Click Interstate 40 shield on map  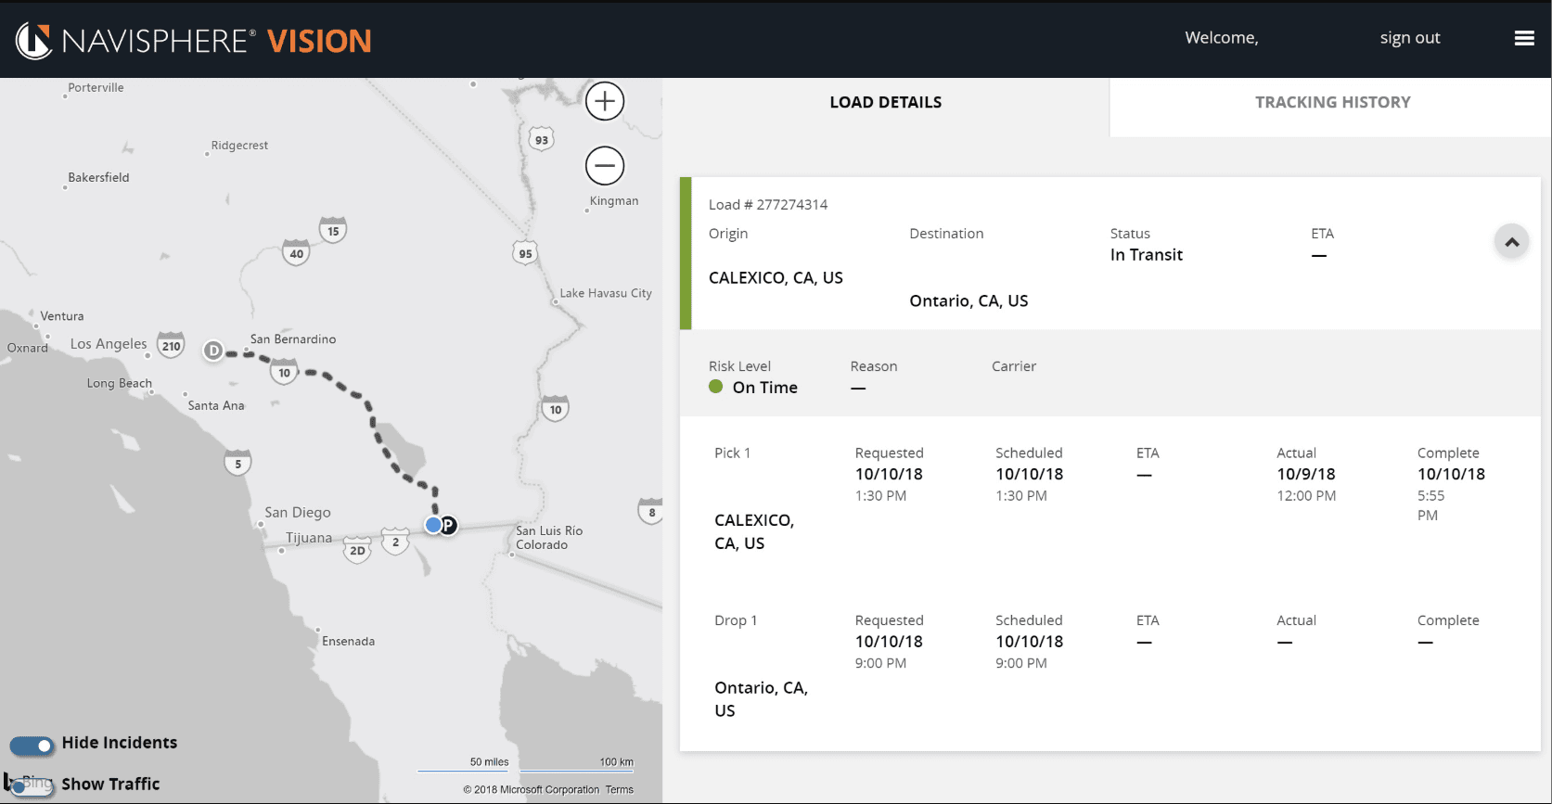tap(296, 253)
